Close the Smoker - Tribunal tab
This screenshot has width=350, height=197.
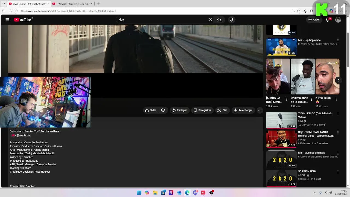[x=48, y=4]
